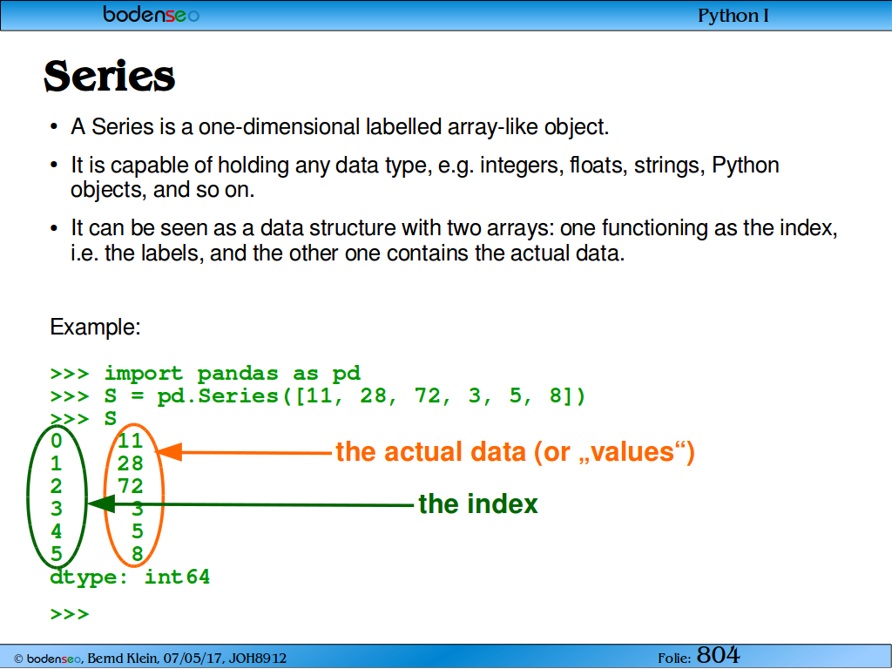Click index label 0 in the output
This screenshot has height=669, width=892.
point(56,440)
